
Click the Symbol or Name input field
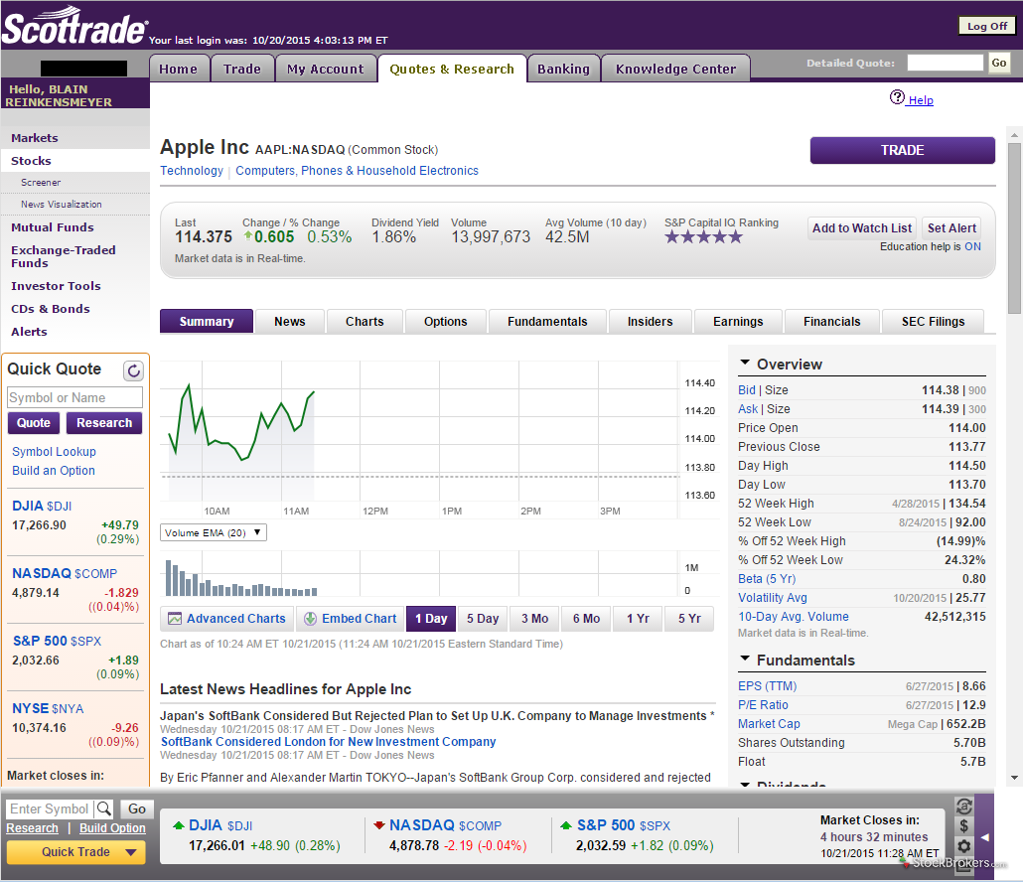(x=75, y=397)
